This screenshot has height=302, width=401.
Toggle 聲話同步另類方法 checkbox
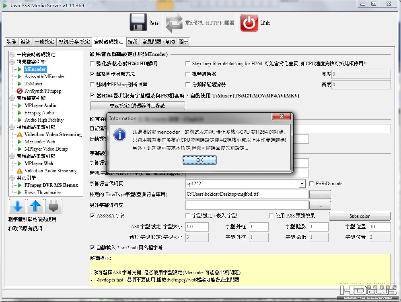[x=92, y=74]
